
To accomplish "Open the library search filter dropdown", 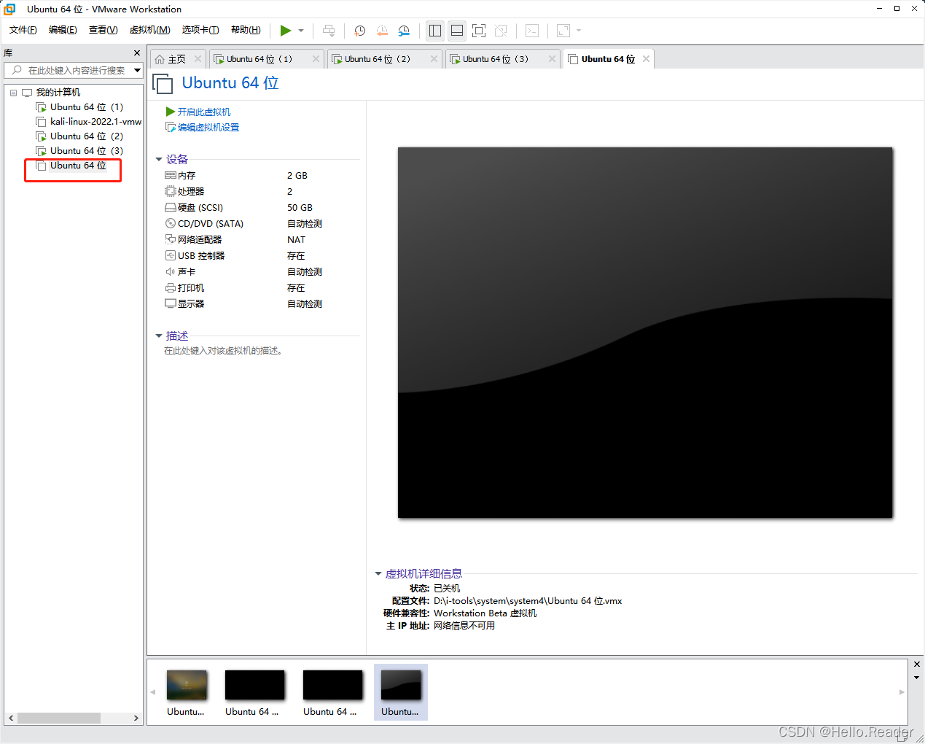I will (137, 70).
